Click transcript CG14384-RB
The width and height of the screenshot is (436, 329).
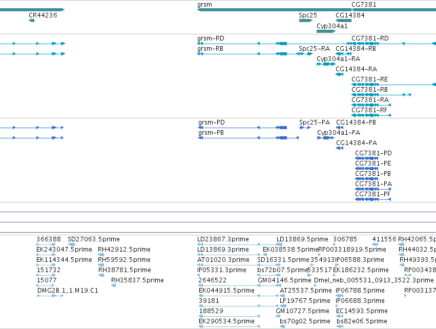[x=356, y=49]
